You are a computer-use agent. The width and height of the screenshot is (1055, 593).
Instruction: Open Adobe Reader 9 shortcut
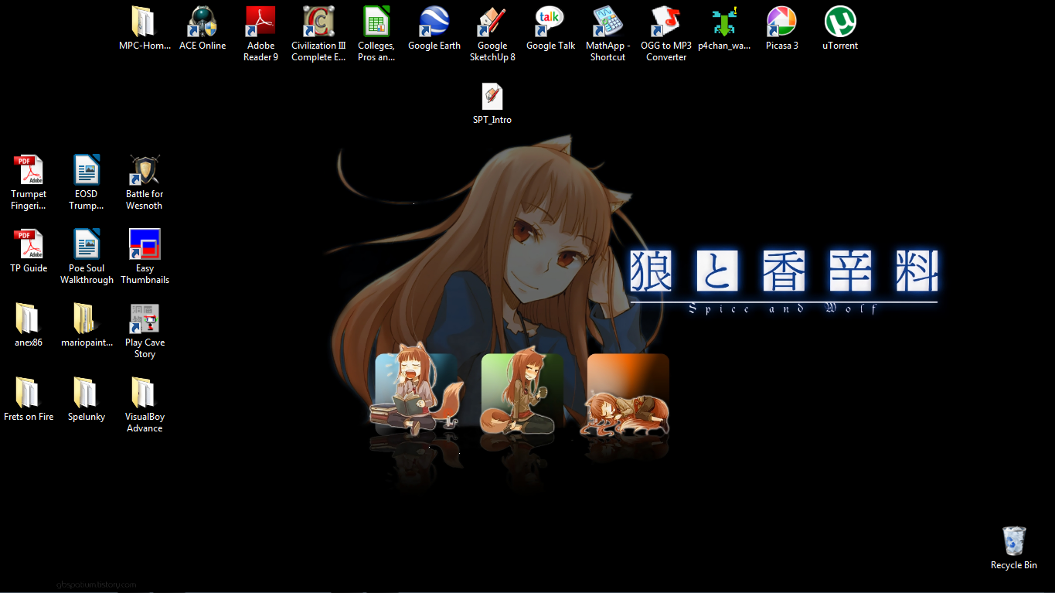(260, 22)
